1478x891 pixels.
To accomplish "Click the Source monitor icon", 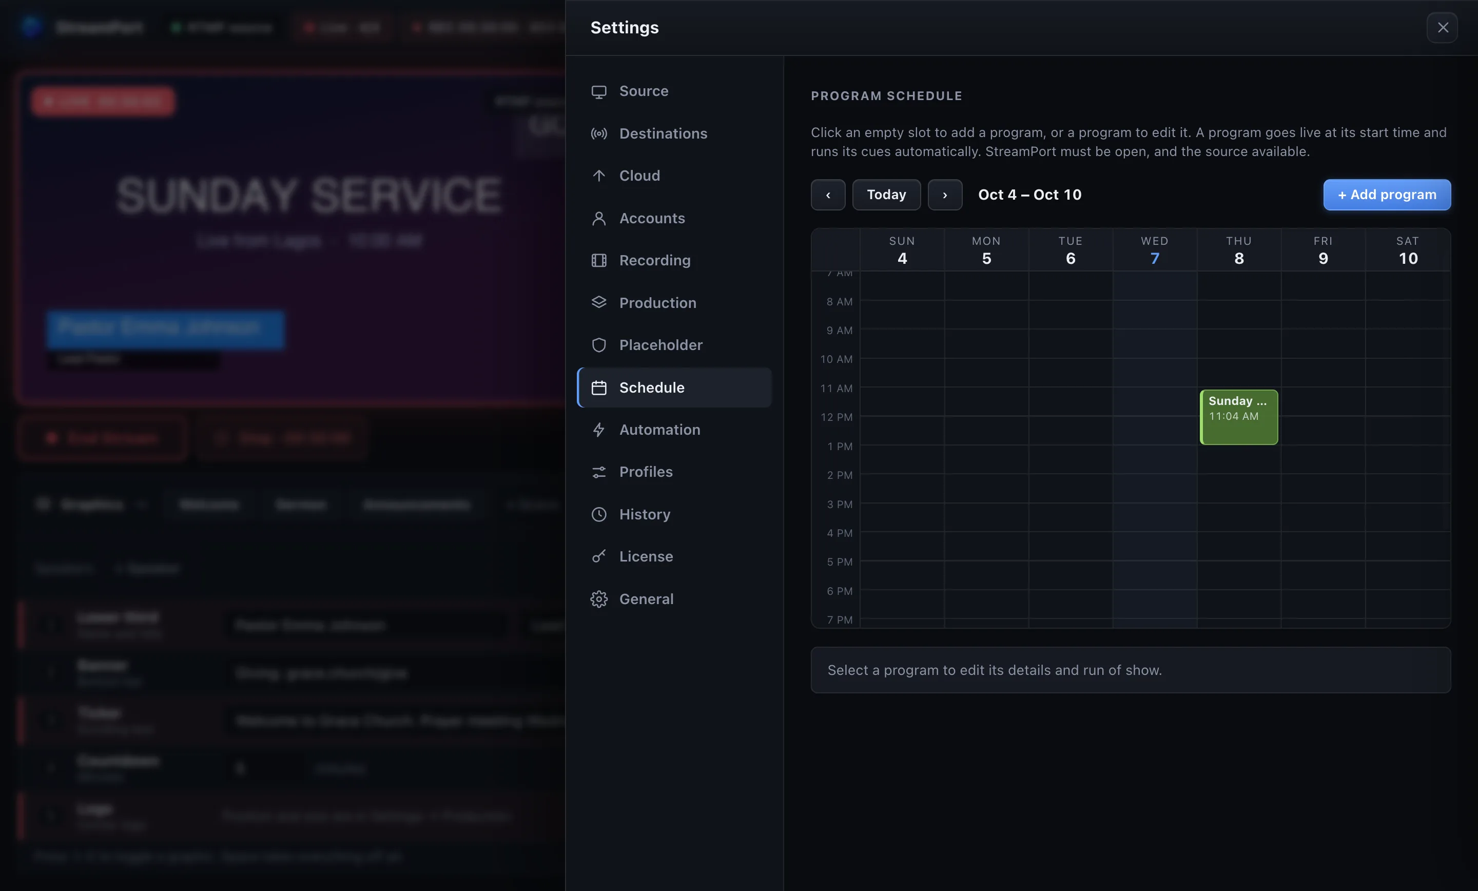I will tap(598, 91).
